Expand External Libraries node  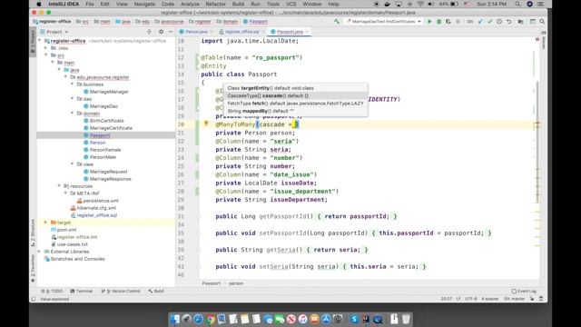point(40,252)
